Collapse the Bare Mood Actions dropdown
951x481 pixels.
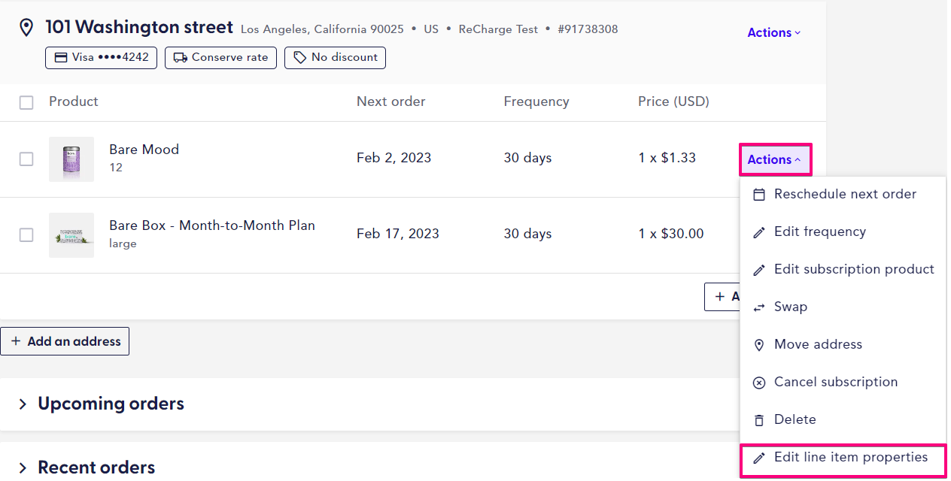click(x=773, y=159)
